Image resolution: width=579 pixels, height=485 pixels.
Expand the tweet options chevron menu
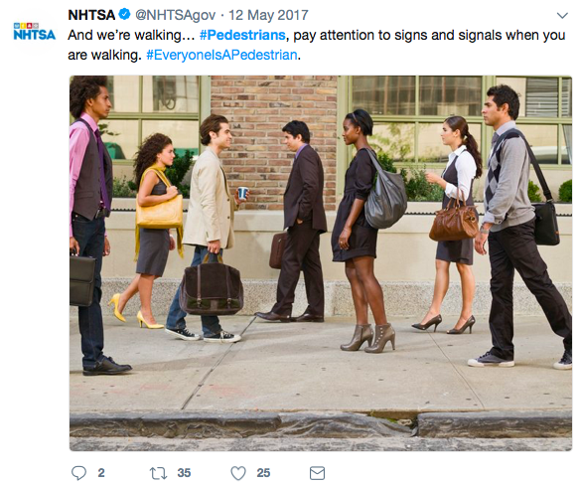pyautogui.click(x=562, y=16)
